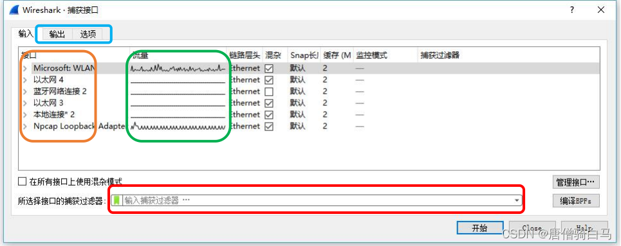
Task: Toggle promiscuous checkbox for Microsoft: WLAN
Action: click(269, 69)
